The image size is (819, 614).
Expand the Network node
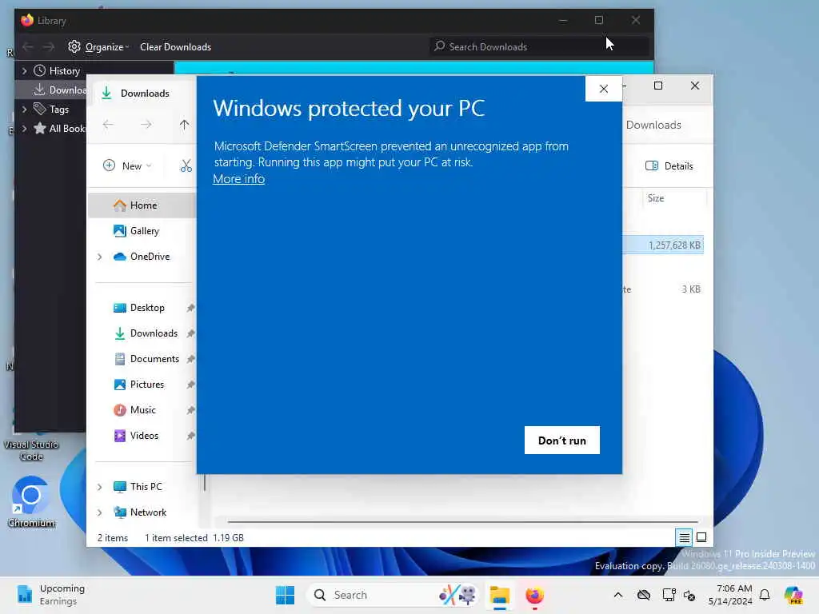(x=99, y=512)
